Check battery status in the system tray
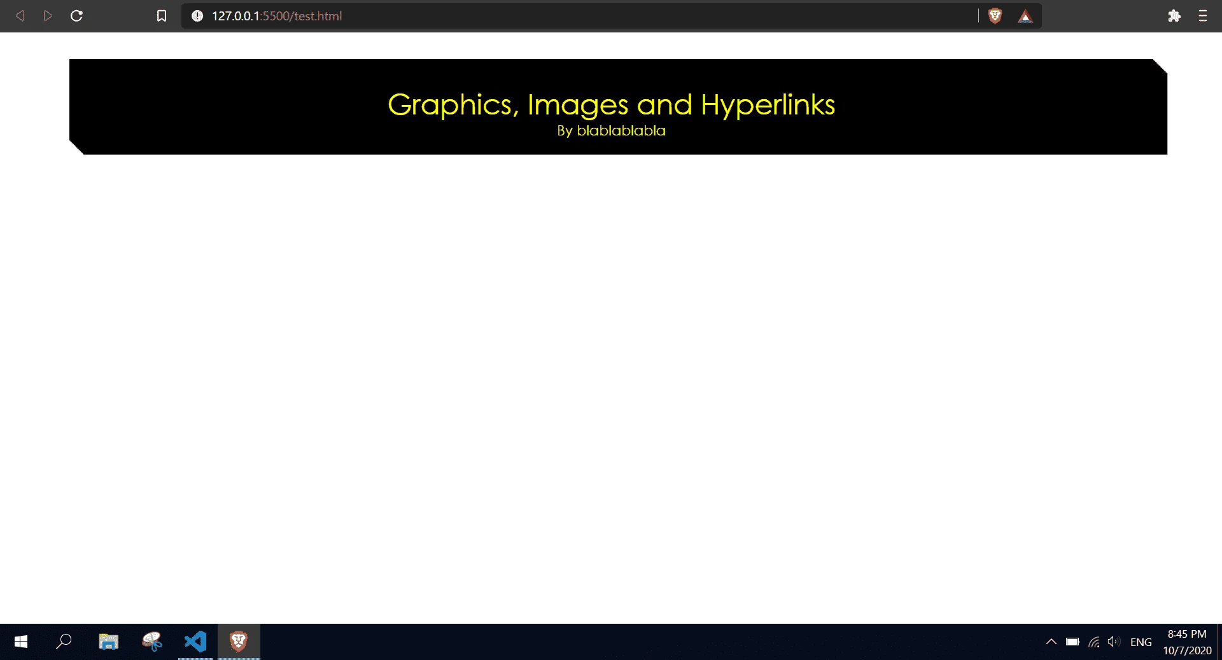The width and height of the screenshot is (1222, 660). click(x=1072, y=642)
